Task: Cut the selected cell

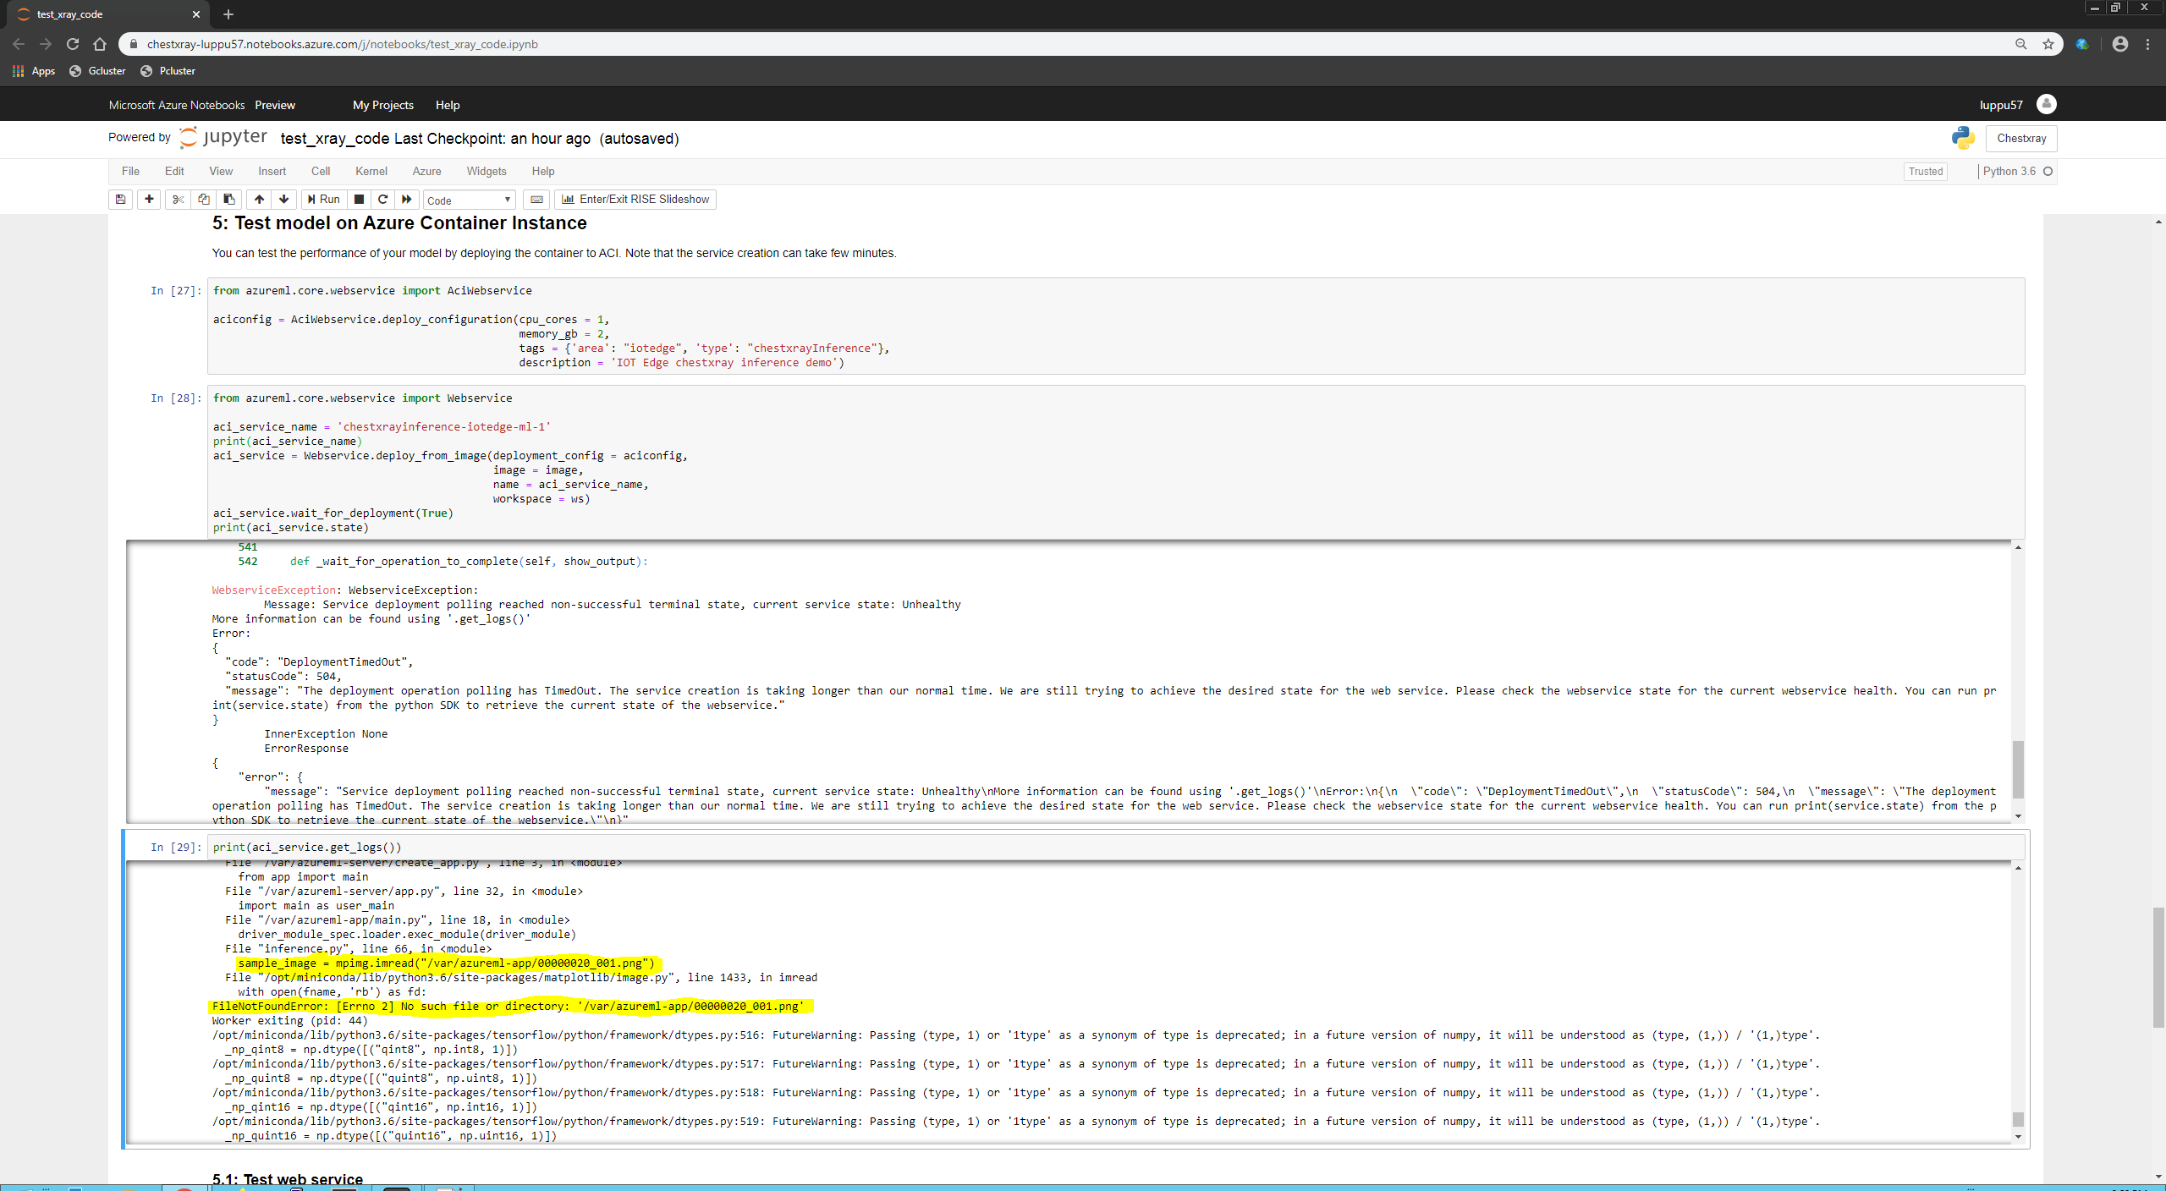Action: (x=178, y=200)
